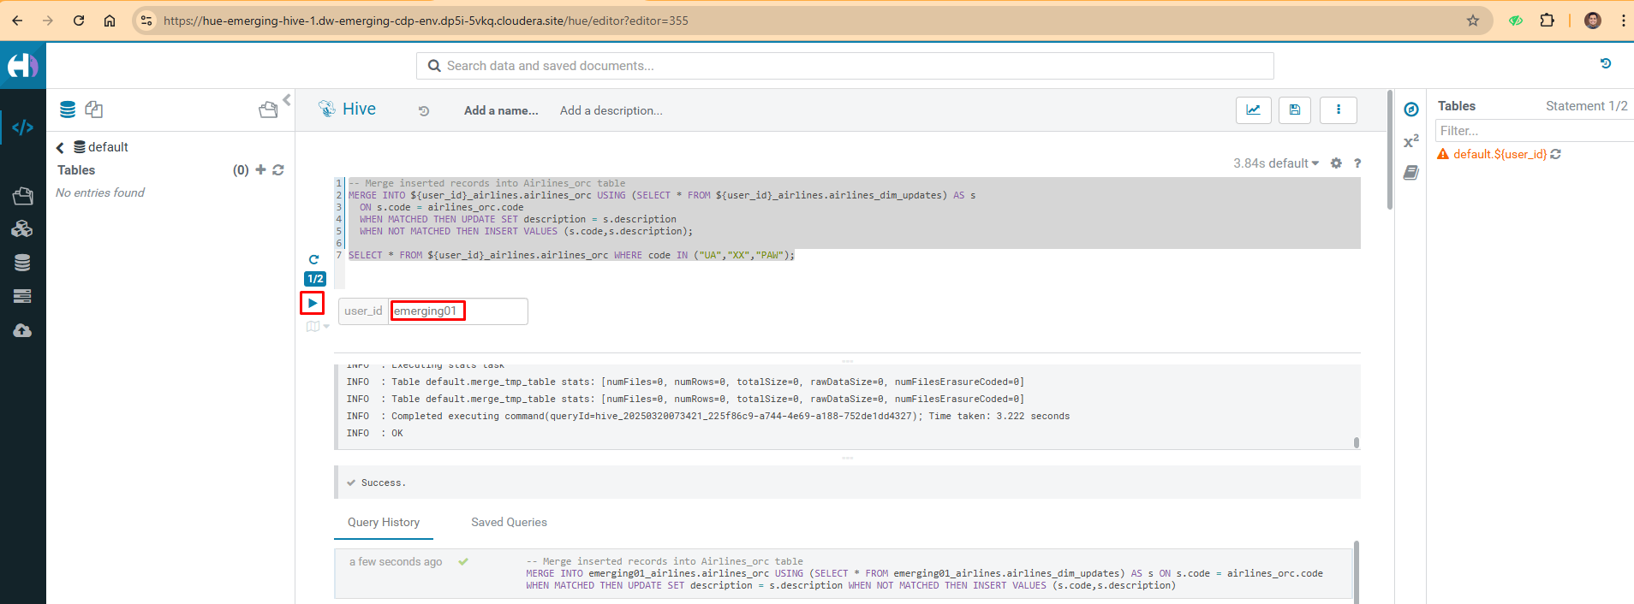Save the query with the disk icon

click(1295, 110)
